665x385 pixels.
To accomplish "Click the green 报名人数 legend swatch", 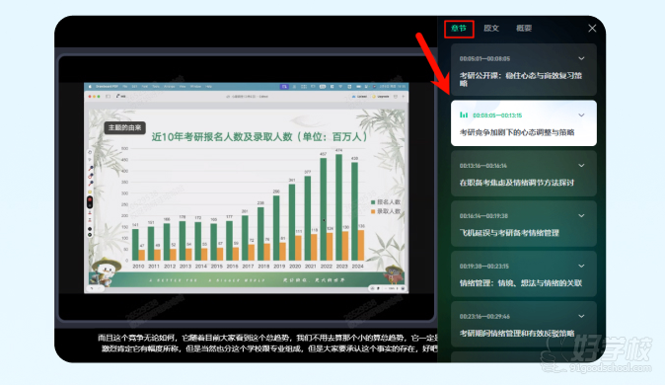I will tap(373, 202).
